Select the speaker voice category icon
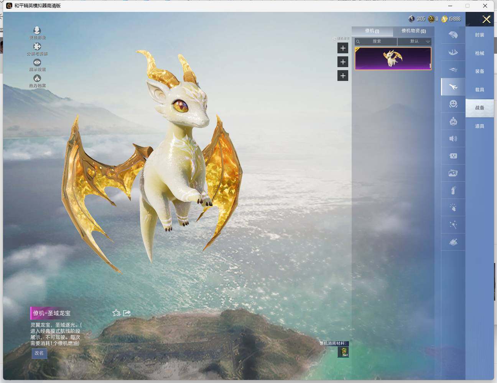The height and width of the screenshot is (383, 497). [x=453, y=138]
